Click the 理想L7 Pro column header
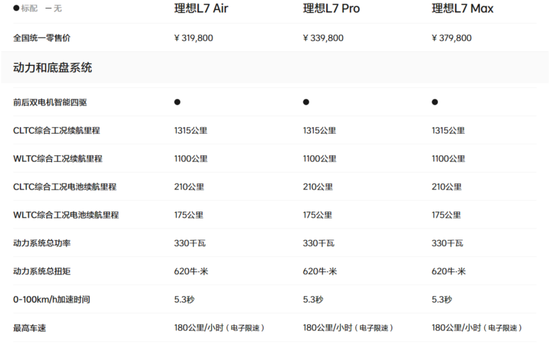 [x=331, y=8]
